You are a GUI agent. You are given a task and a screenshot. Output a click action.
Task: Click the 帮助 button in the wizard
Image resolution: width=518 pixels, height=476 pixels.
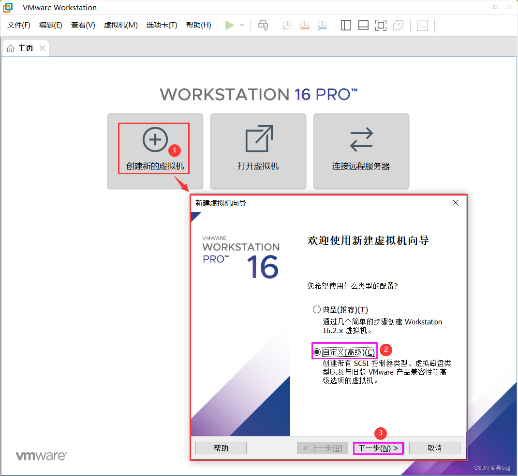coord(221,448)
